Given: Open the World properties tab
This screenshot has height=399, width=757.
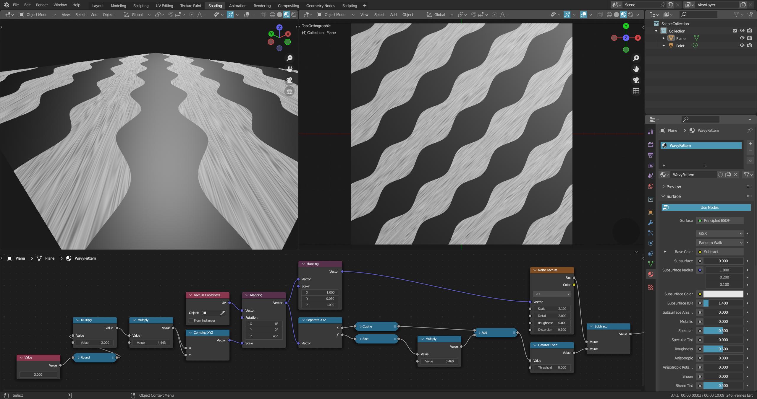Looking at the screenshot, I should [x=651, y=186].
